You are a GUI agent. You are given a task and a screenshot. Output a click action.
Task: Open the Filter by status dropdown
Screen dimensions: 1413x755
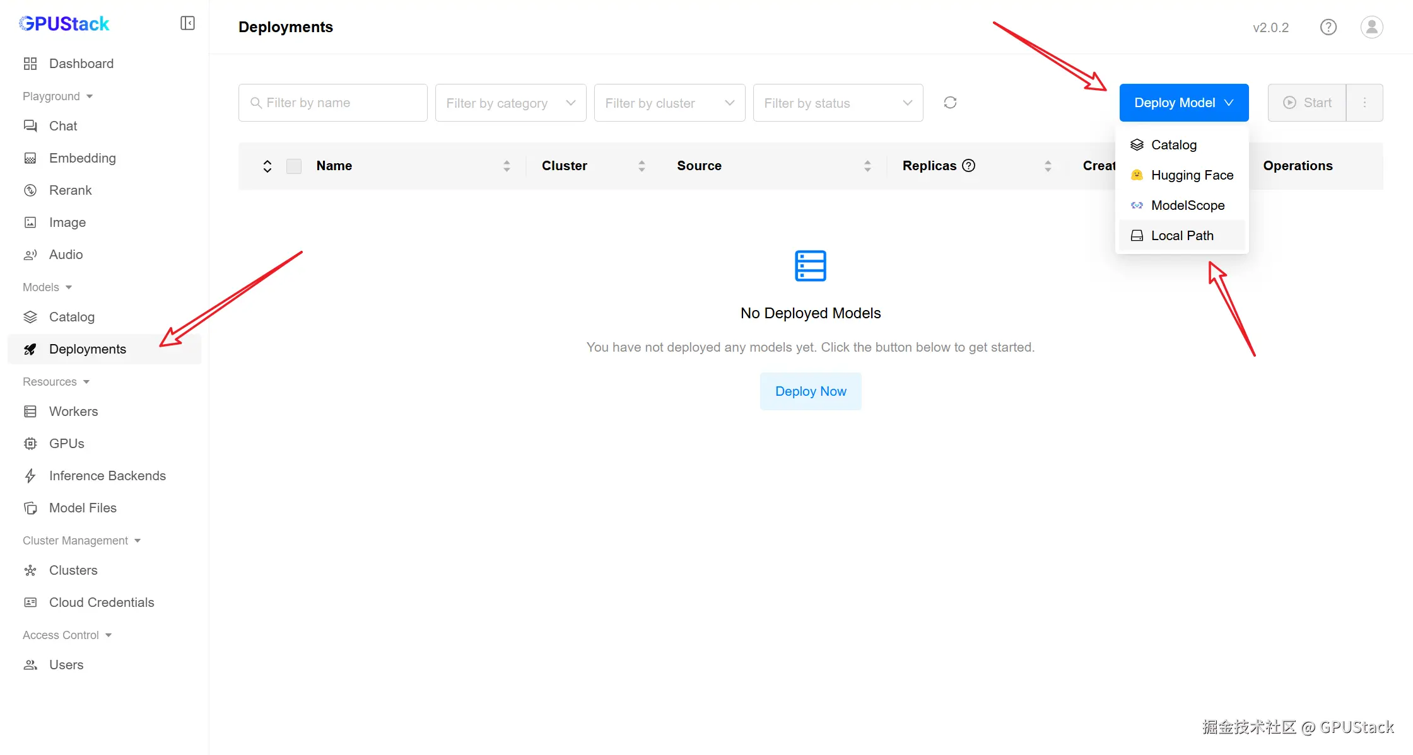838,103
